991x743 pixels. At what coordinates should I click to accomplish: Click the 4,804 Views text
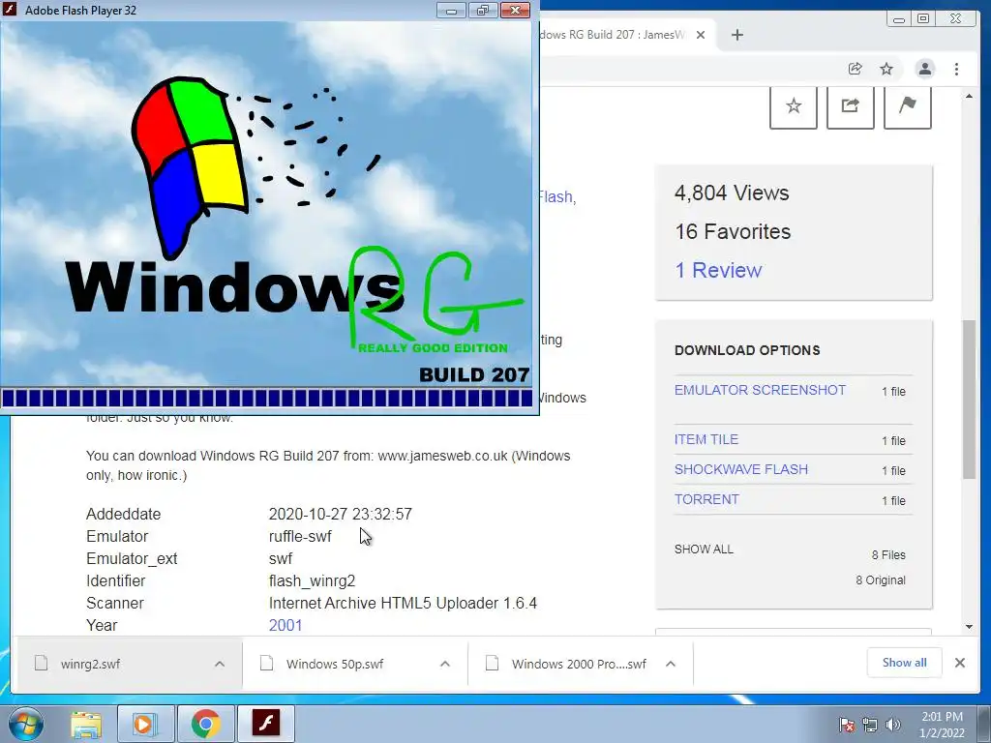tap(732, 193)
